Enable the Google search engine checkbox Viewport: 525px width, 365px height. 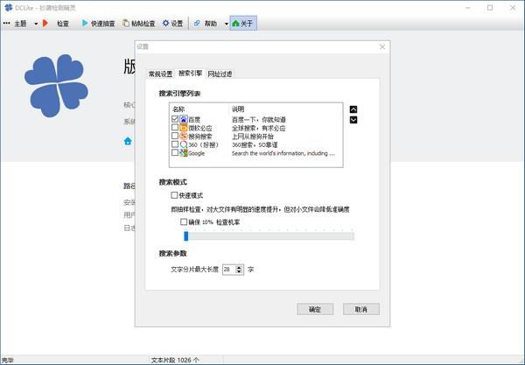point(175,152)
